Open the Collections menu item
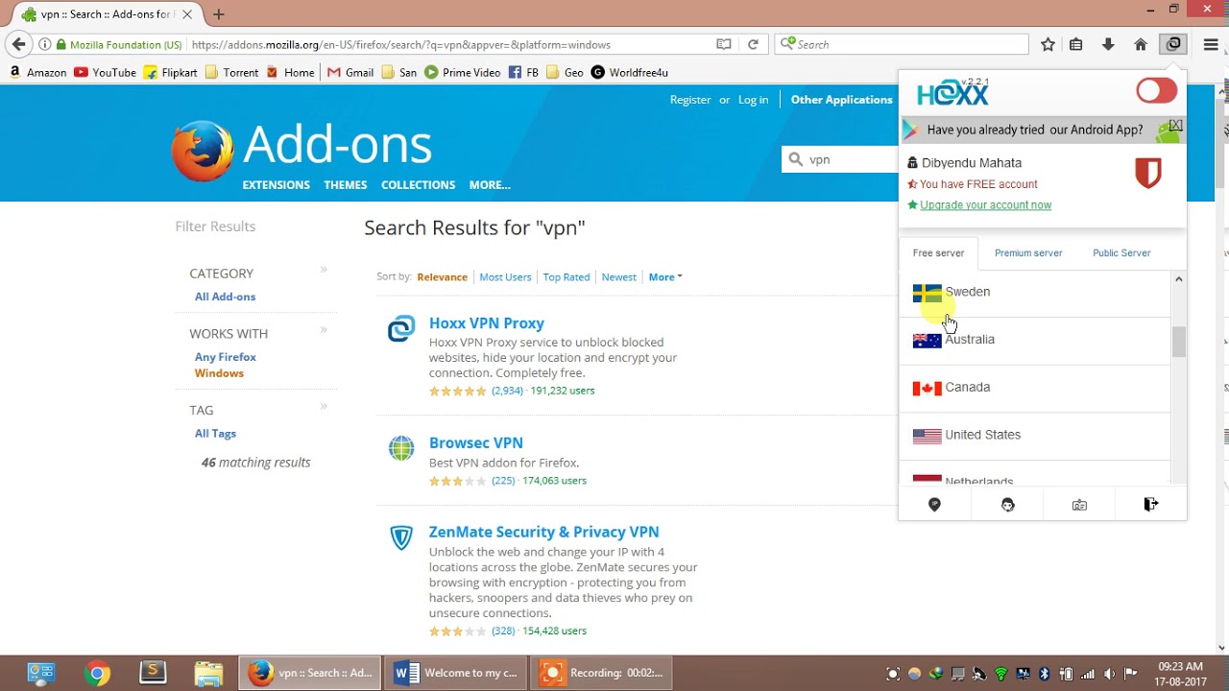This screenshot has height=691, width=1229. click(x=418, y=185)
